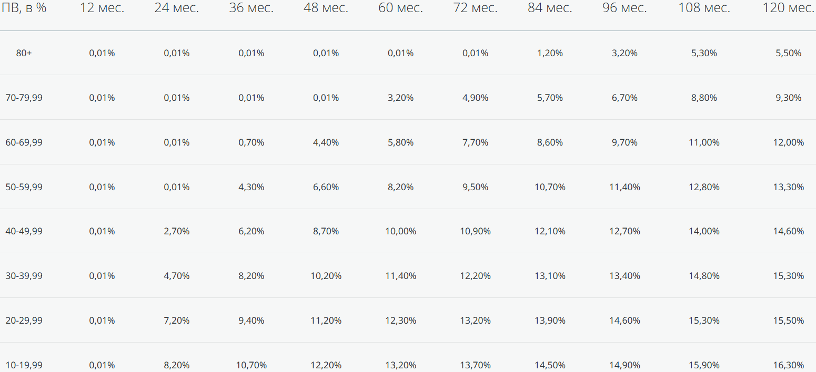The width and height of the screenshot is (816, 372).
Task: Select the 0,70% cell in the 60-69,99 row
Action: [251, 142]
